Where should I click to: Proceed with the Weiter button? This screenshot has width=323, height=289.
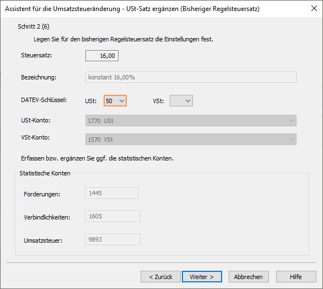202,277
